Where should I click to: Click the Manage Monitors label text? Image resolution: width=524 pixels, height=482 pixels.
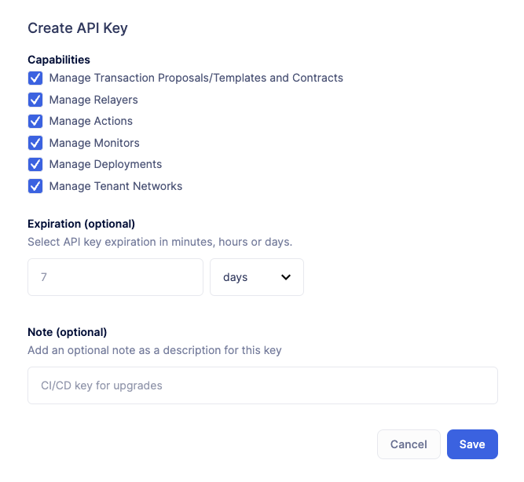pyautogui.click(x=94, y=143)
